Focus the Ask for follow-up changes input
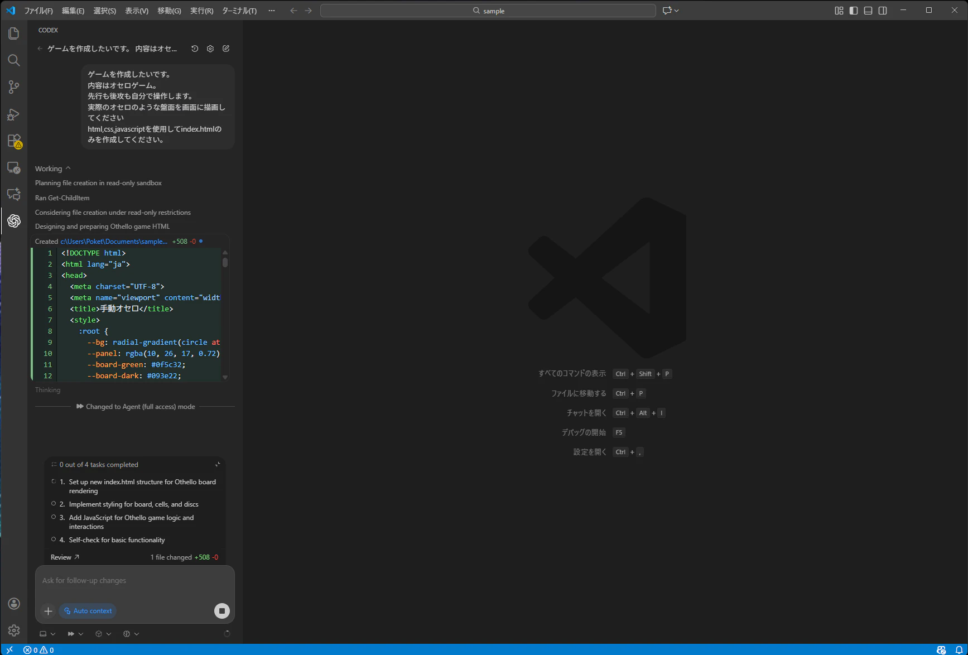The height and width of the screenshot is (655, 968). tap(135, 581)
